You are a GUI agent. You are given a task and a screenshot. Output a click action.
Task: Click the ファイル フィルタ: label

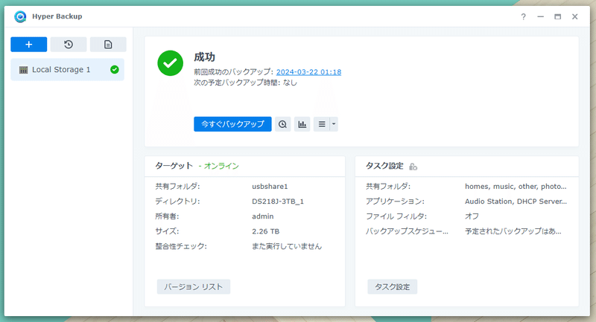[396, 216]
